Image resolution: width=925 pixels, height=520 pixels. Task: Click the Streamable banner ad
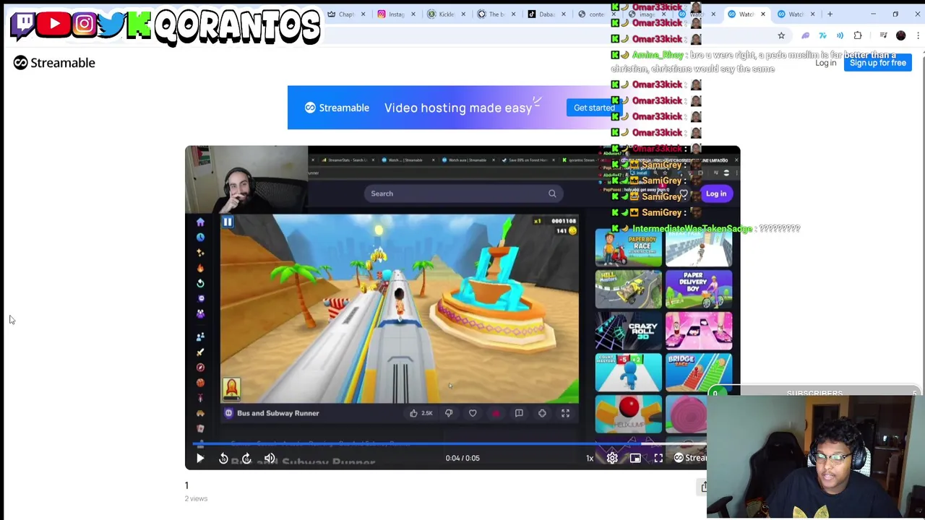[x=455, y=108]
